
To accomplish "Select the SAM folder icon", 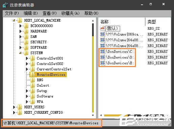I will [x=26, y=37].
